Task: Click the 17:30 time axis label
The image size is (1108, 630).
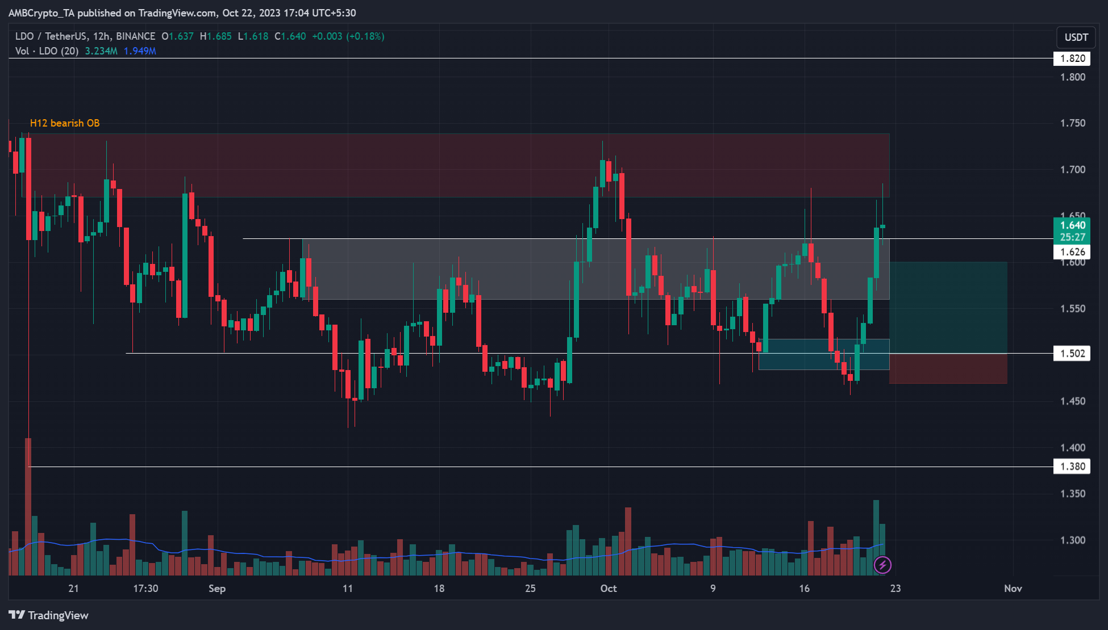Action: 145,589
